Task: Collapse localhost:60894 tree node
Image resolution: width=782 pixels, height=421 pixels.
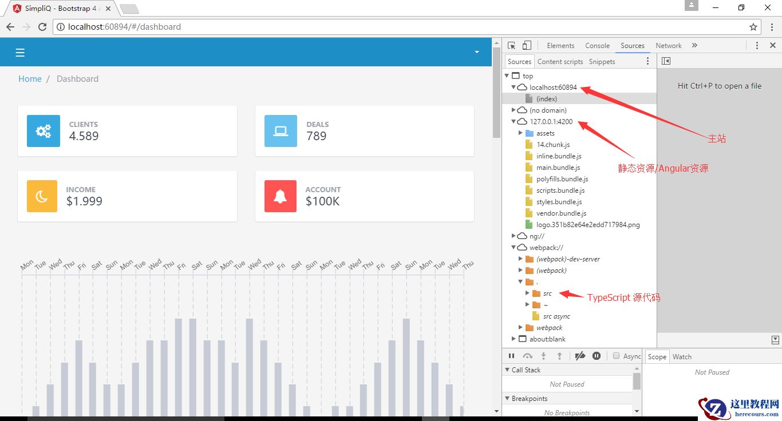Action: coord(514,87)
